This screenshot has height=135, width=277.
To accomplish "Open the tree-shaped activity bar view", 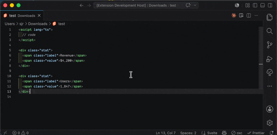I will [270, 72].
